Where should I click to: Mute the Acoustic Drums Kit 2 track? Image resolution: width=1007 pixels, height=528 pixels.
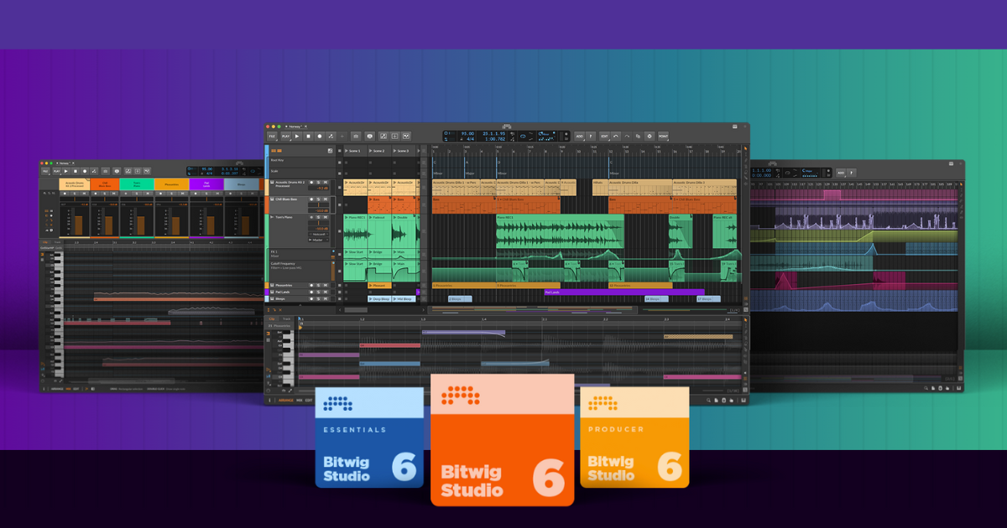pos(326,183)
